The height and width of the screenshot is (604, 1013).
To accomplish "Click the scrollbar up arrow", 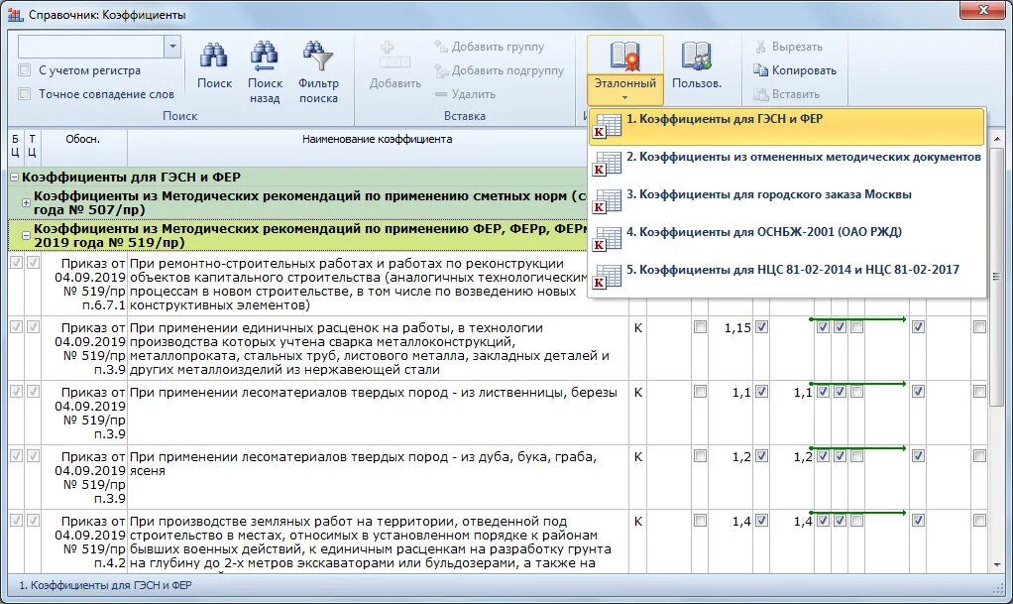I will coord(996,138).
